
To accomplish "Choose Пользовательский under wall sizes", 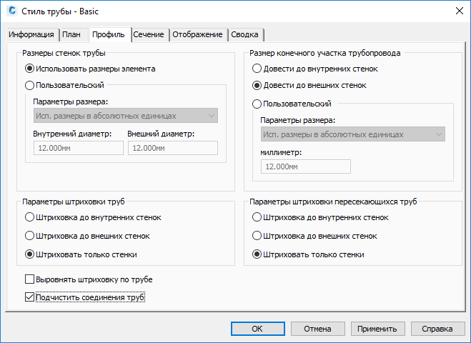I will 29,86.
